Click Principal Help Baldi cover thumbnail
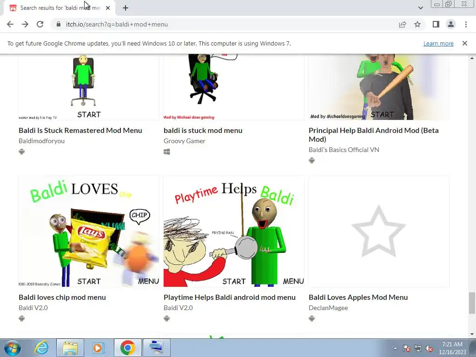This screenshot has width=476, height=357. click(x=379, y=87)
